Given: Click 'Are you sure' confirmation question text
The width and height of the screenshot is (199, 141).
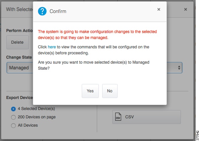Looking at the screenshot, I should coord(93,65).
